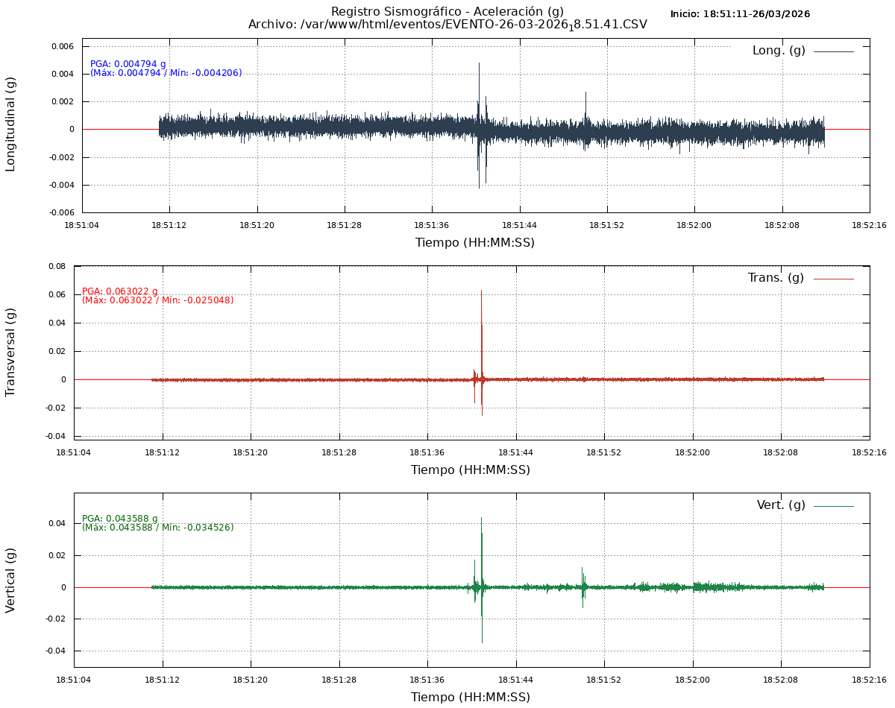The width and height of the screenshot is (895, 708).
Task: Click the Transversal (g) y-axis label
Action: coord(10,352)
